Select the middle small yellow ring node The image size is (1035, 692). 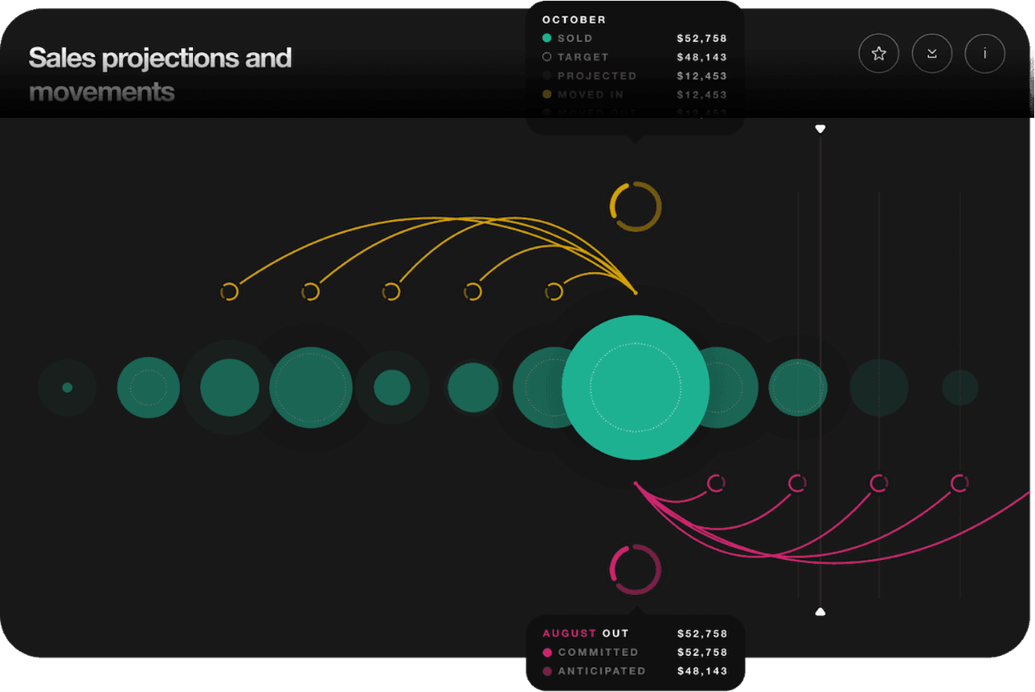(x=392, y=291)
